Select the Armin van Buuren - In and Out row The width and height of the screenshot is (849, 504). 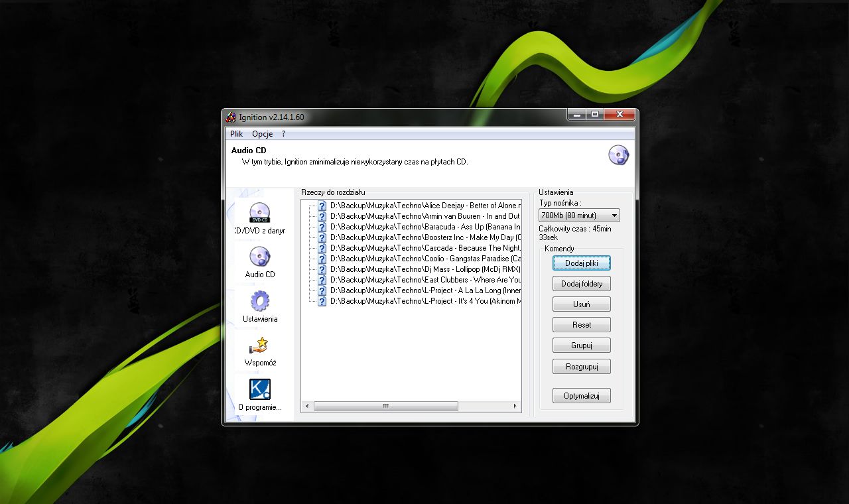tap(425, 216)
